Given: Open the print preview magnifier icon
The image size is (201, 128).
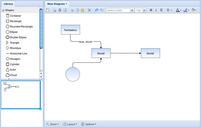Looking at the screenshot, I should pos(65,10).
